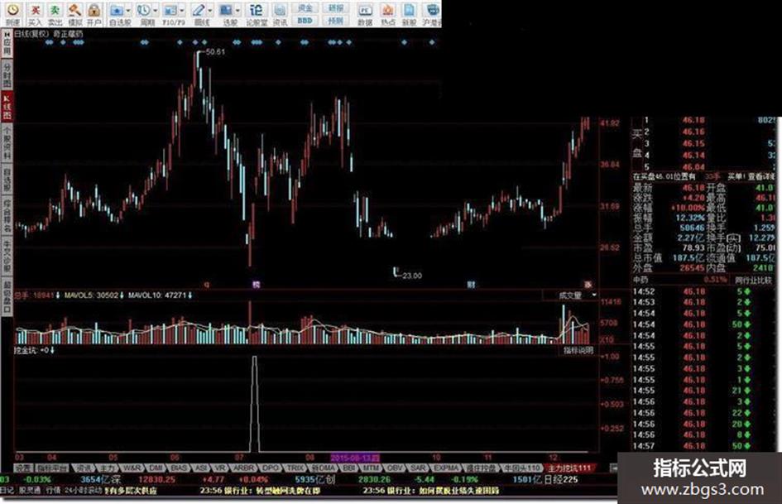782x504 pixels.
Task: Click the 行情 status bar item
Action: (53, 491)
